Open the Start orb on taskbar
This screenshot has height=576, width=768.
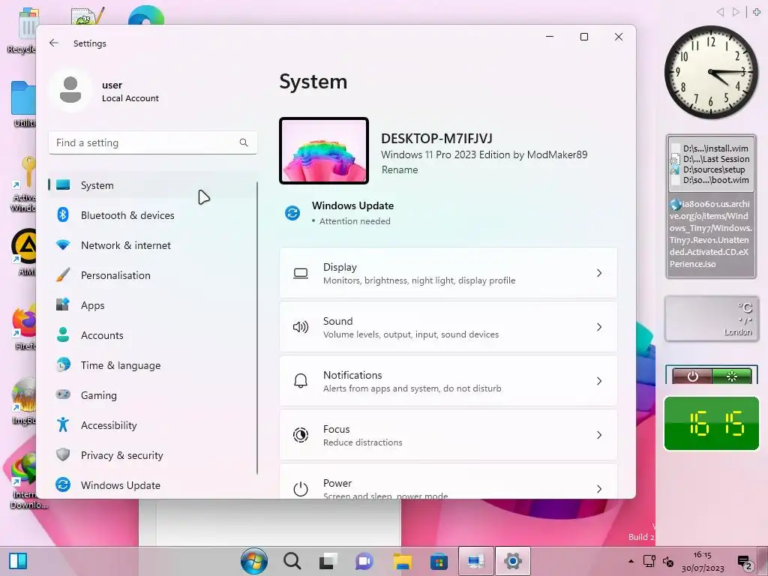pyautogui.click(x=254, y=561)
